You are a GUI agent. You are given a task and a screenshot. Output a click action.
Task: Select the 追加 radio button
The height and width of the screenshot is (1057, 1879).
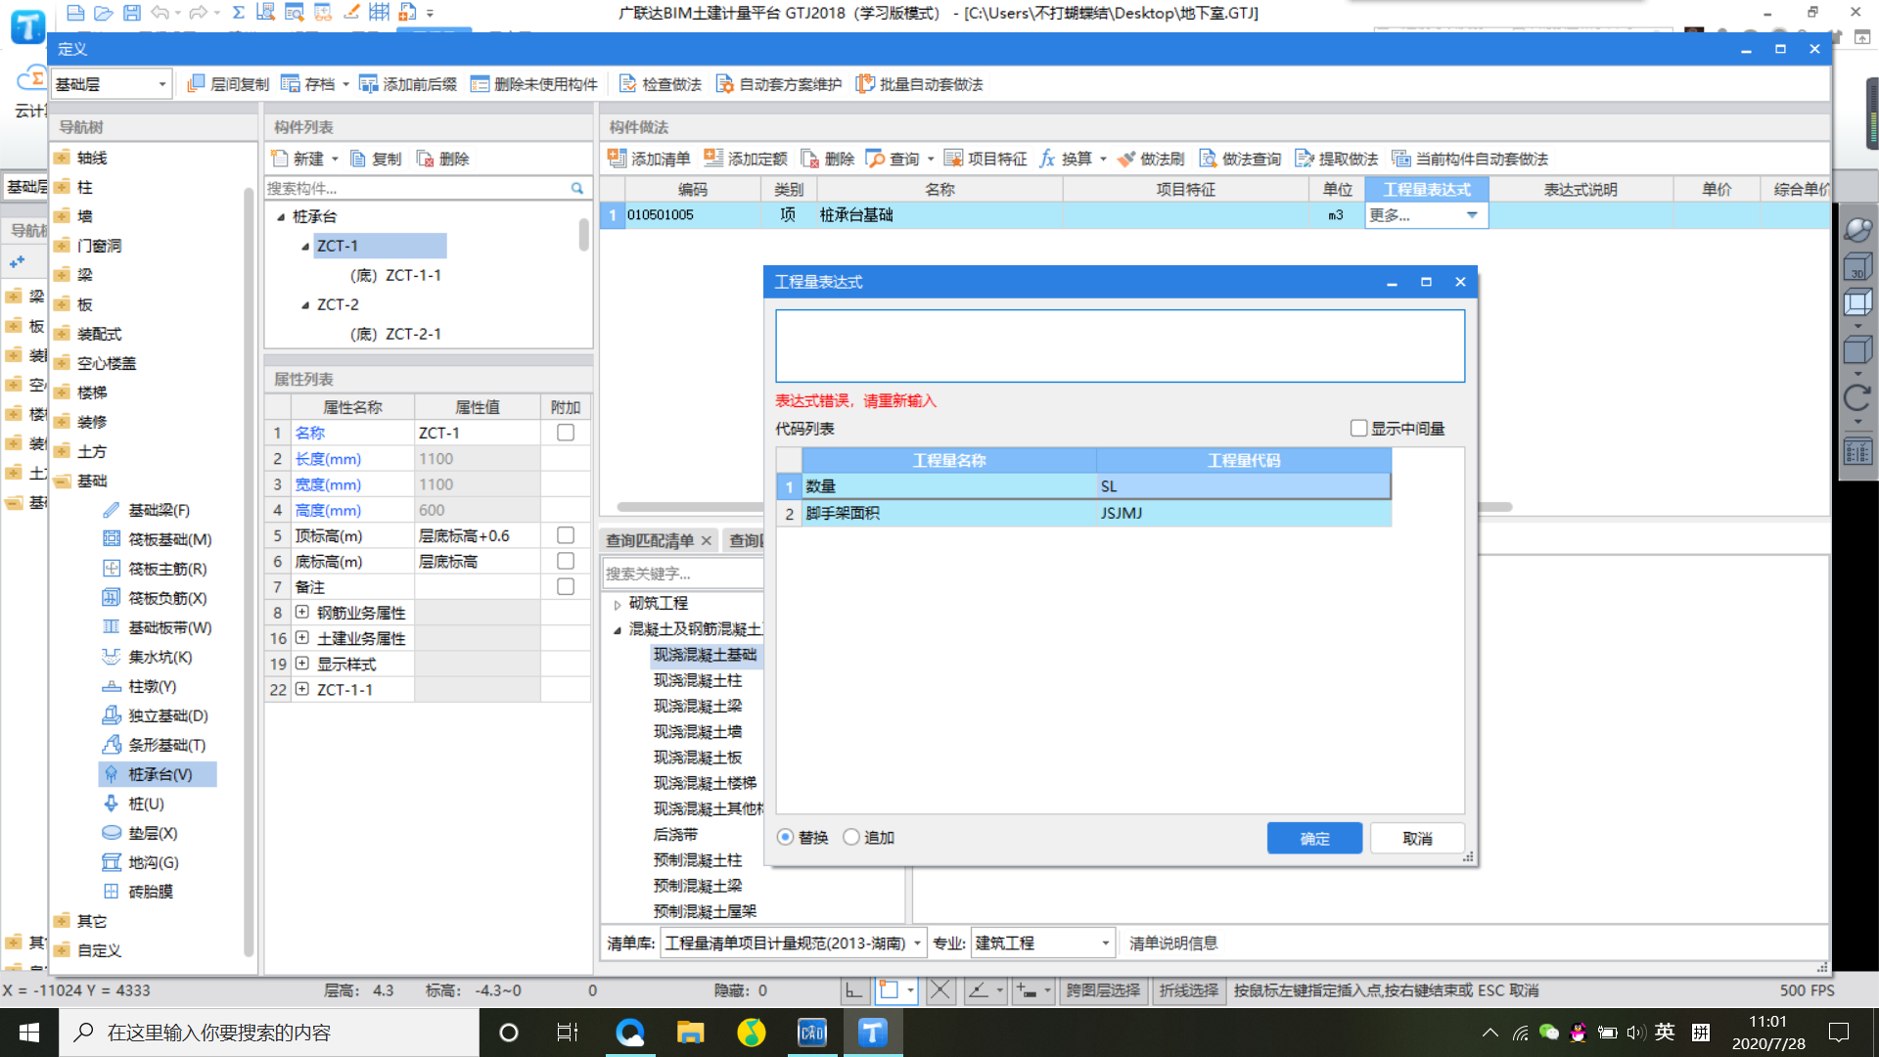(x=851, y=838)
